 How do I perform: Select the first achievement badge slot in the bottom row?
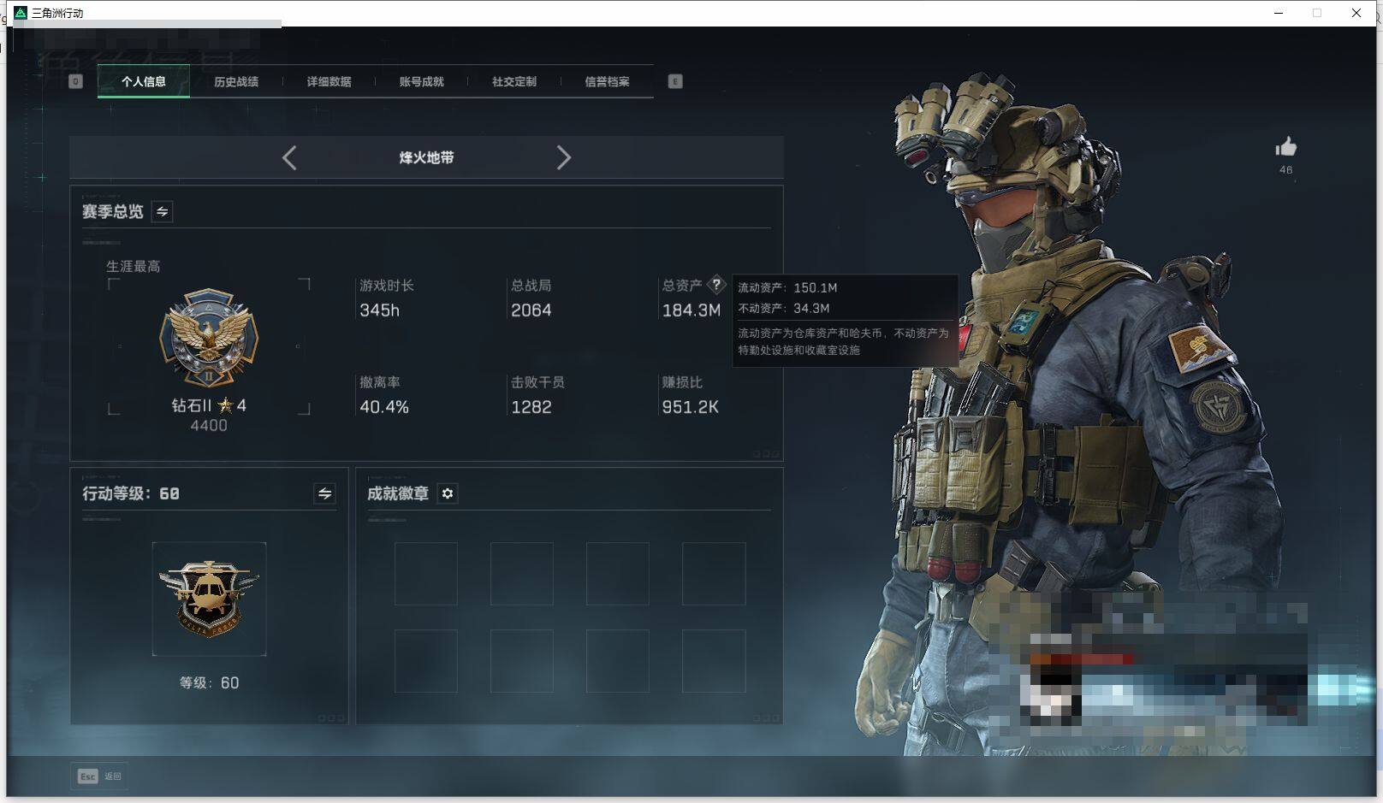pyautogui.click(x=426, y=661)
